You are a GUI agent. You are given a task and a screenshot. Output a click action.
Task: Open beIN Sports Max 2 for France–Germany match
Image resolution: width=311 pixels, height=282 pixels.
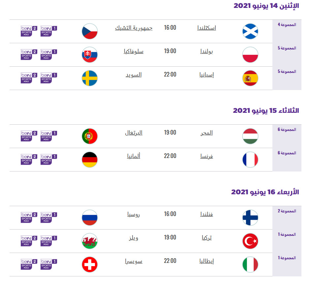point(29,159)
